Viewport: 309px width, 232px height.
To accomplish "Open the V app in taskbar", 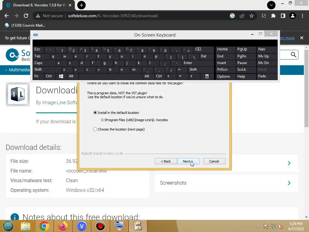I will [81, 226].
